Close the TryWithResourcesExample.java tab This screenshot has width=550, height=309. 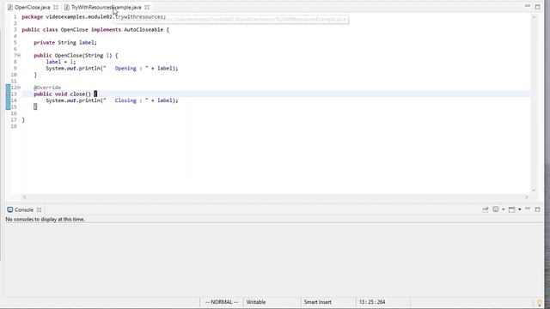coord(147,7)
